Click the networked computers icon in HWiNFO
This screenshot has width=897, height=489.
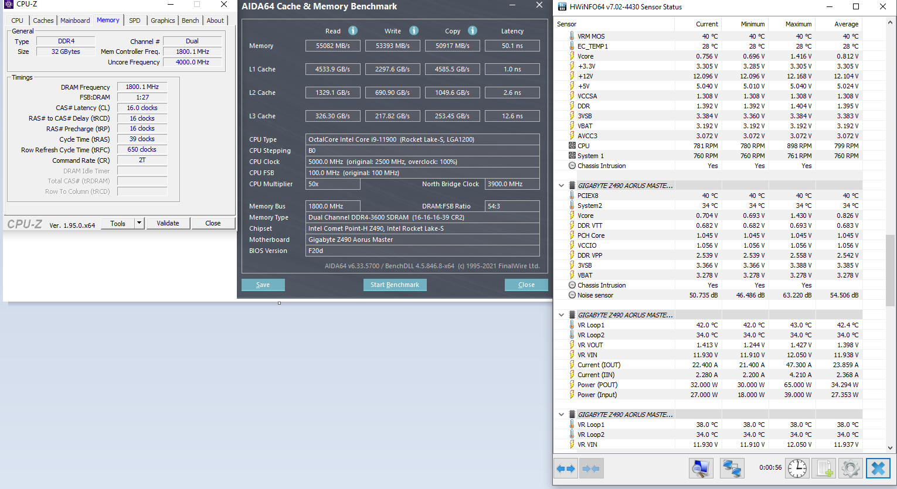click(x=732, y=469)
